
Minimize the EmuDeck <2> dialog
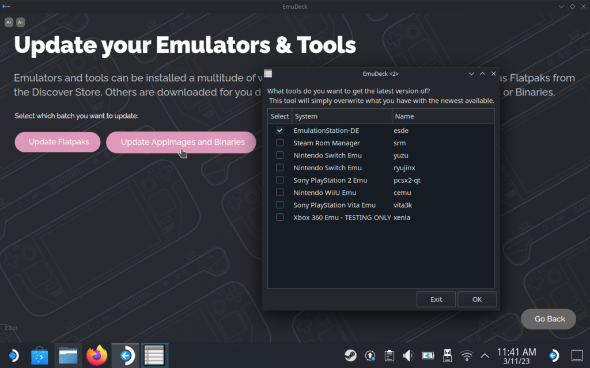471,74
